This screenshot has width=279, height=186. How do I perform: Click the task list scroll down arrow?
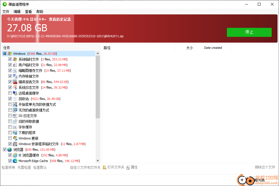tap(98, 161)
